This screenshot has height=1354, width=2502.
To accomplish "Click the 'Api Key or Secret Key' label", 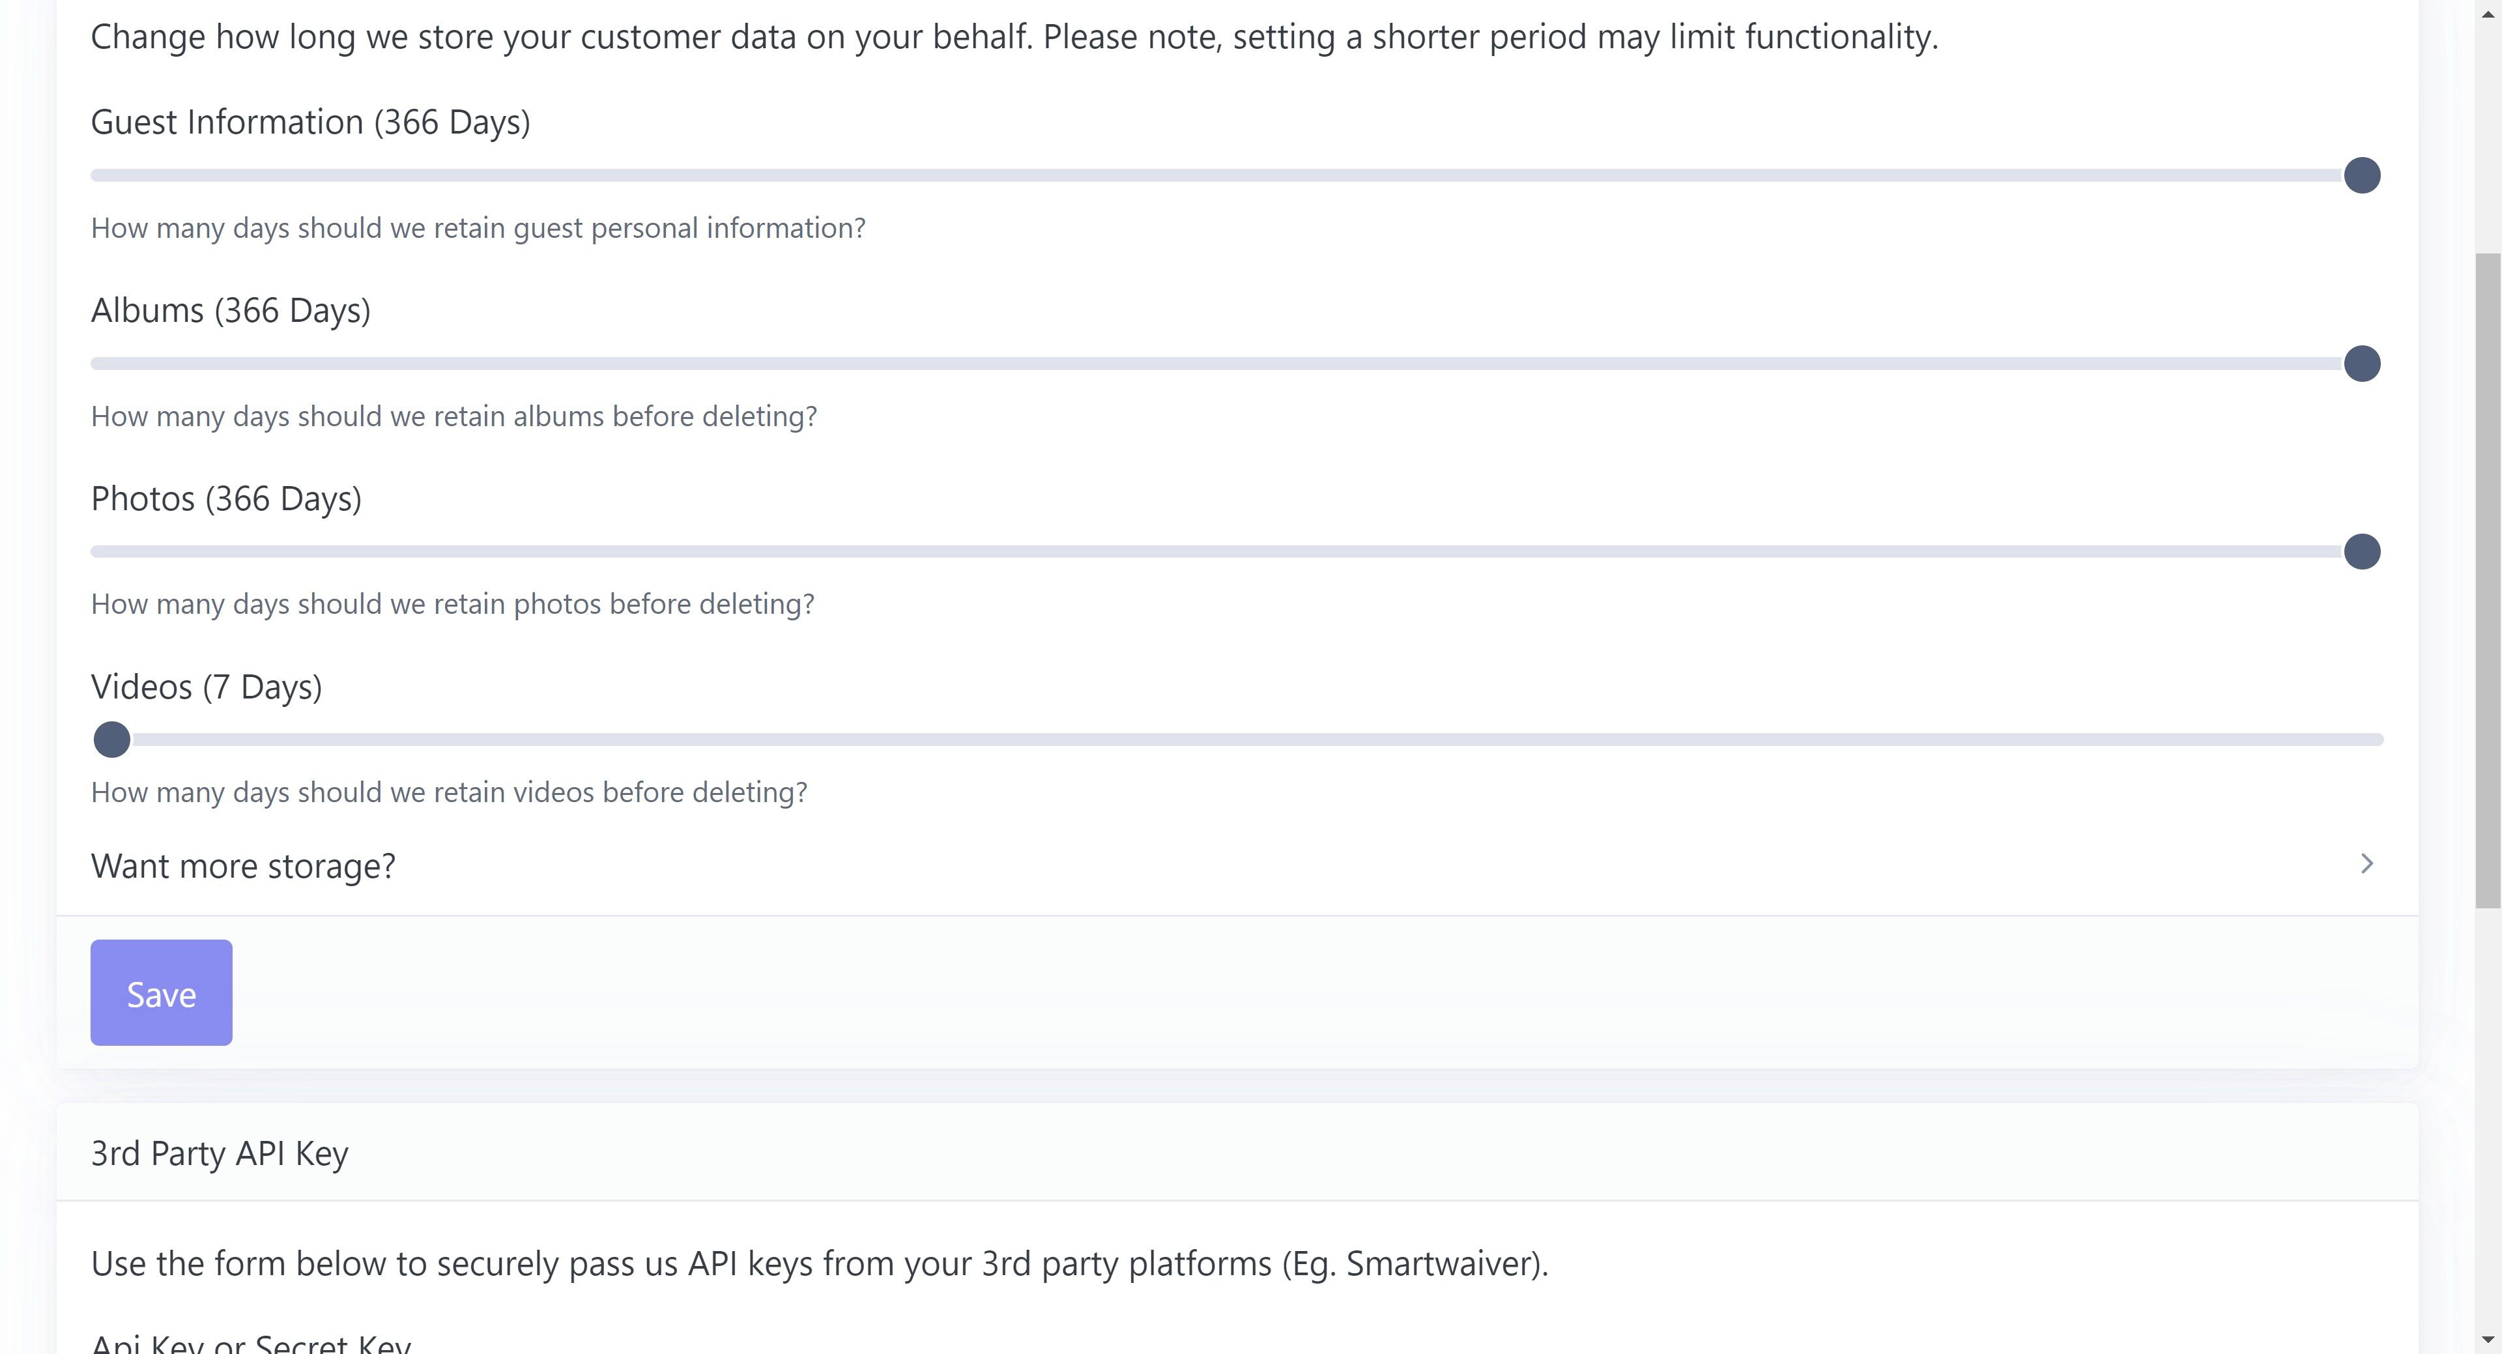I will 251,1344.
